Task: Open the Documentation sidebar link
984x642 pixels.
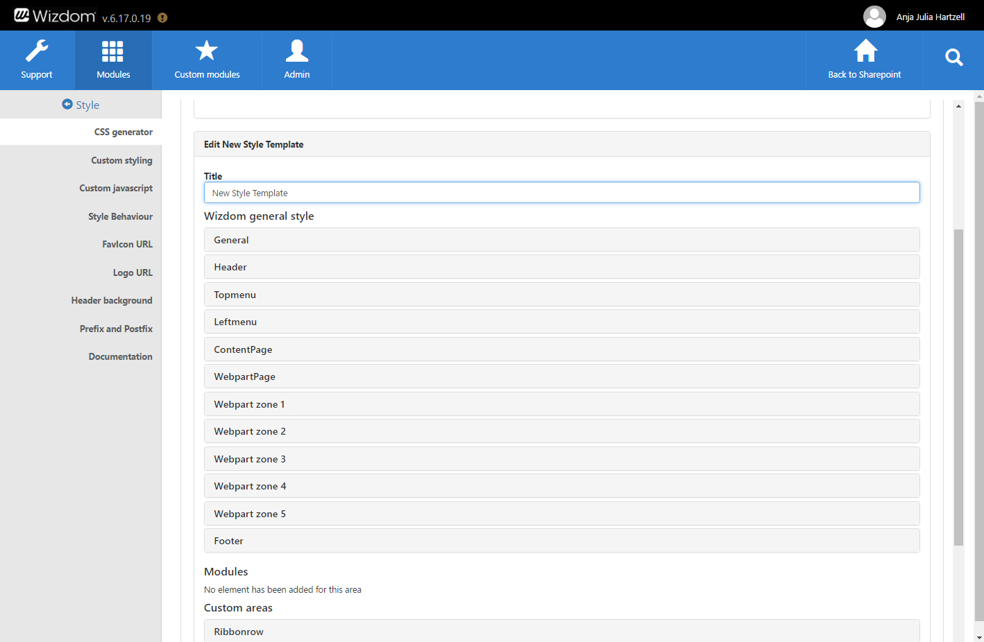Action: click(x=120, y=356)
